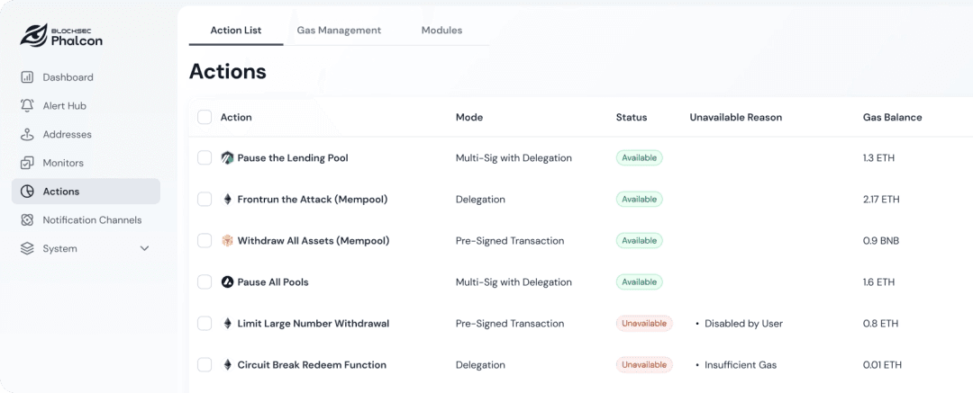Screen dimensions: 973x393
Task: Click the BlockSec Phalcon logo
Action: pyautogui.click(x=62, y=35)
